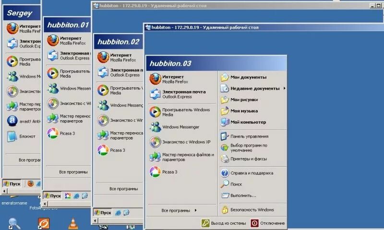Open Панель управления

[252, 137]
